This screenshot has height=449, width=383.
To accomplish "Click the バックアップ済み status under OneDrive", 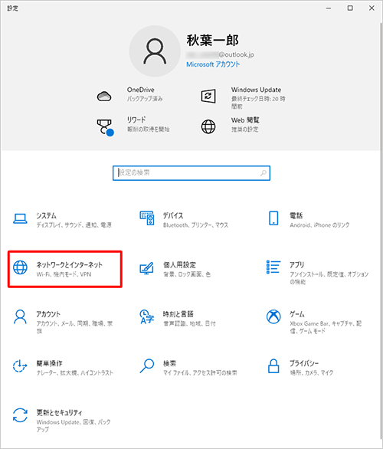I will 145,99.
